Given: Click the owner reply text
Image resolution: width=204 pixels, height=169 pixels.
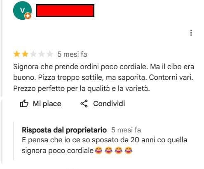Looking at the screenshot, I should (104, 145).
